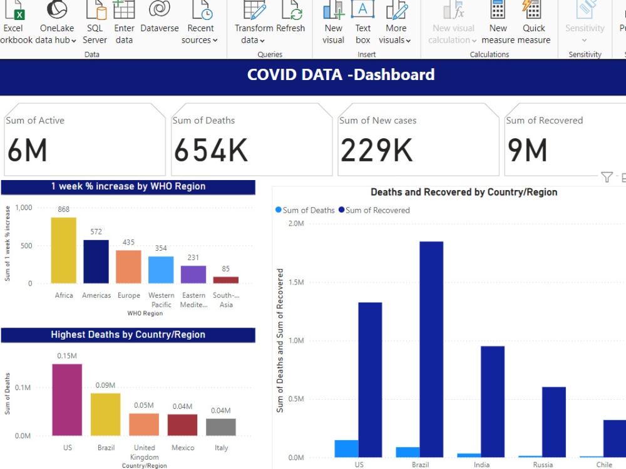This screenshot has height=469, width=626.
Task: Open filter icon on Deaths and Recovered chart
Action: pyautogui.click(x=607, y=177)
